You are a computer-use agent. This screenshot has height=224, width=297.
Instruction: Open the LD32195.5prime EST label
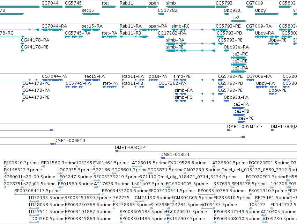tap(46, 198)
